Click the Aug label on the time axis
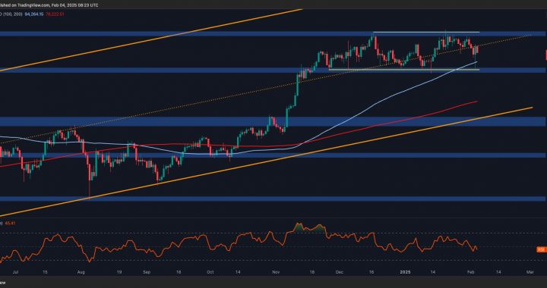547x288 pixels. 81,272
